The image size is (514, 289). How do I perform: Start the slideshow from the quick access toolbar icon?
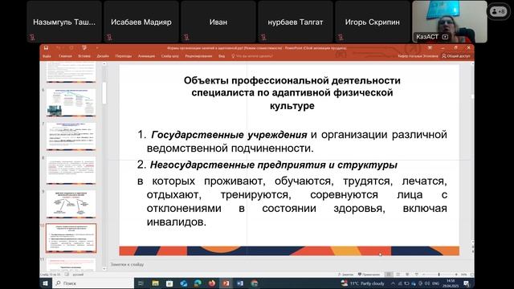pos(84,48)
